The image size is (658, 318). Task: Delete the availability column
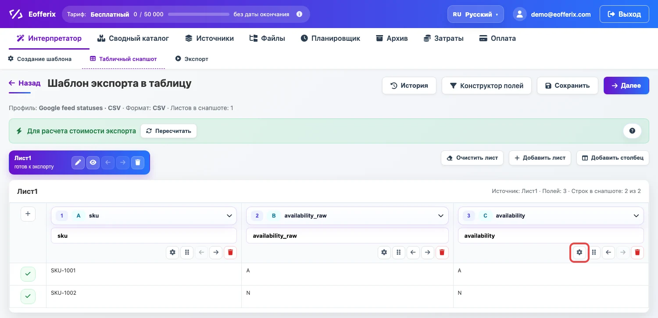point(637,252)
